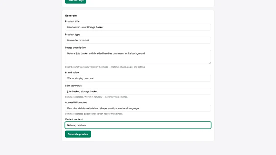Click into the Product type field
The image size is (276, 155).
(x=138, y=40)
